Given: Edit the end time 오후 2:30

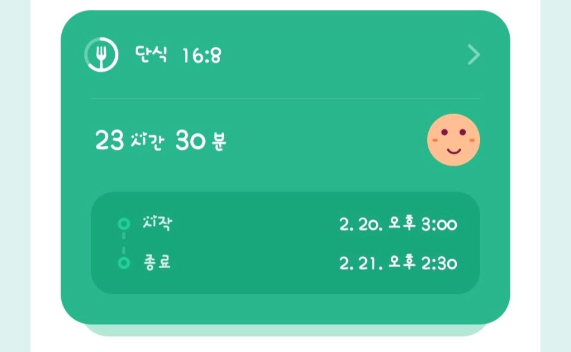Looking at the screenshot, I should point(422,263).
